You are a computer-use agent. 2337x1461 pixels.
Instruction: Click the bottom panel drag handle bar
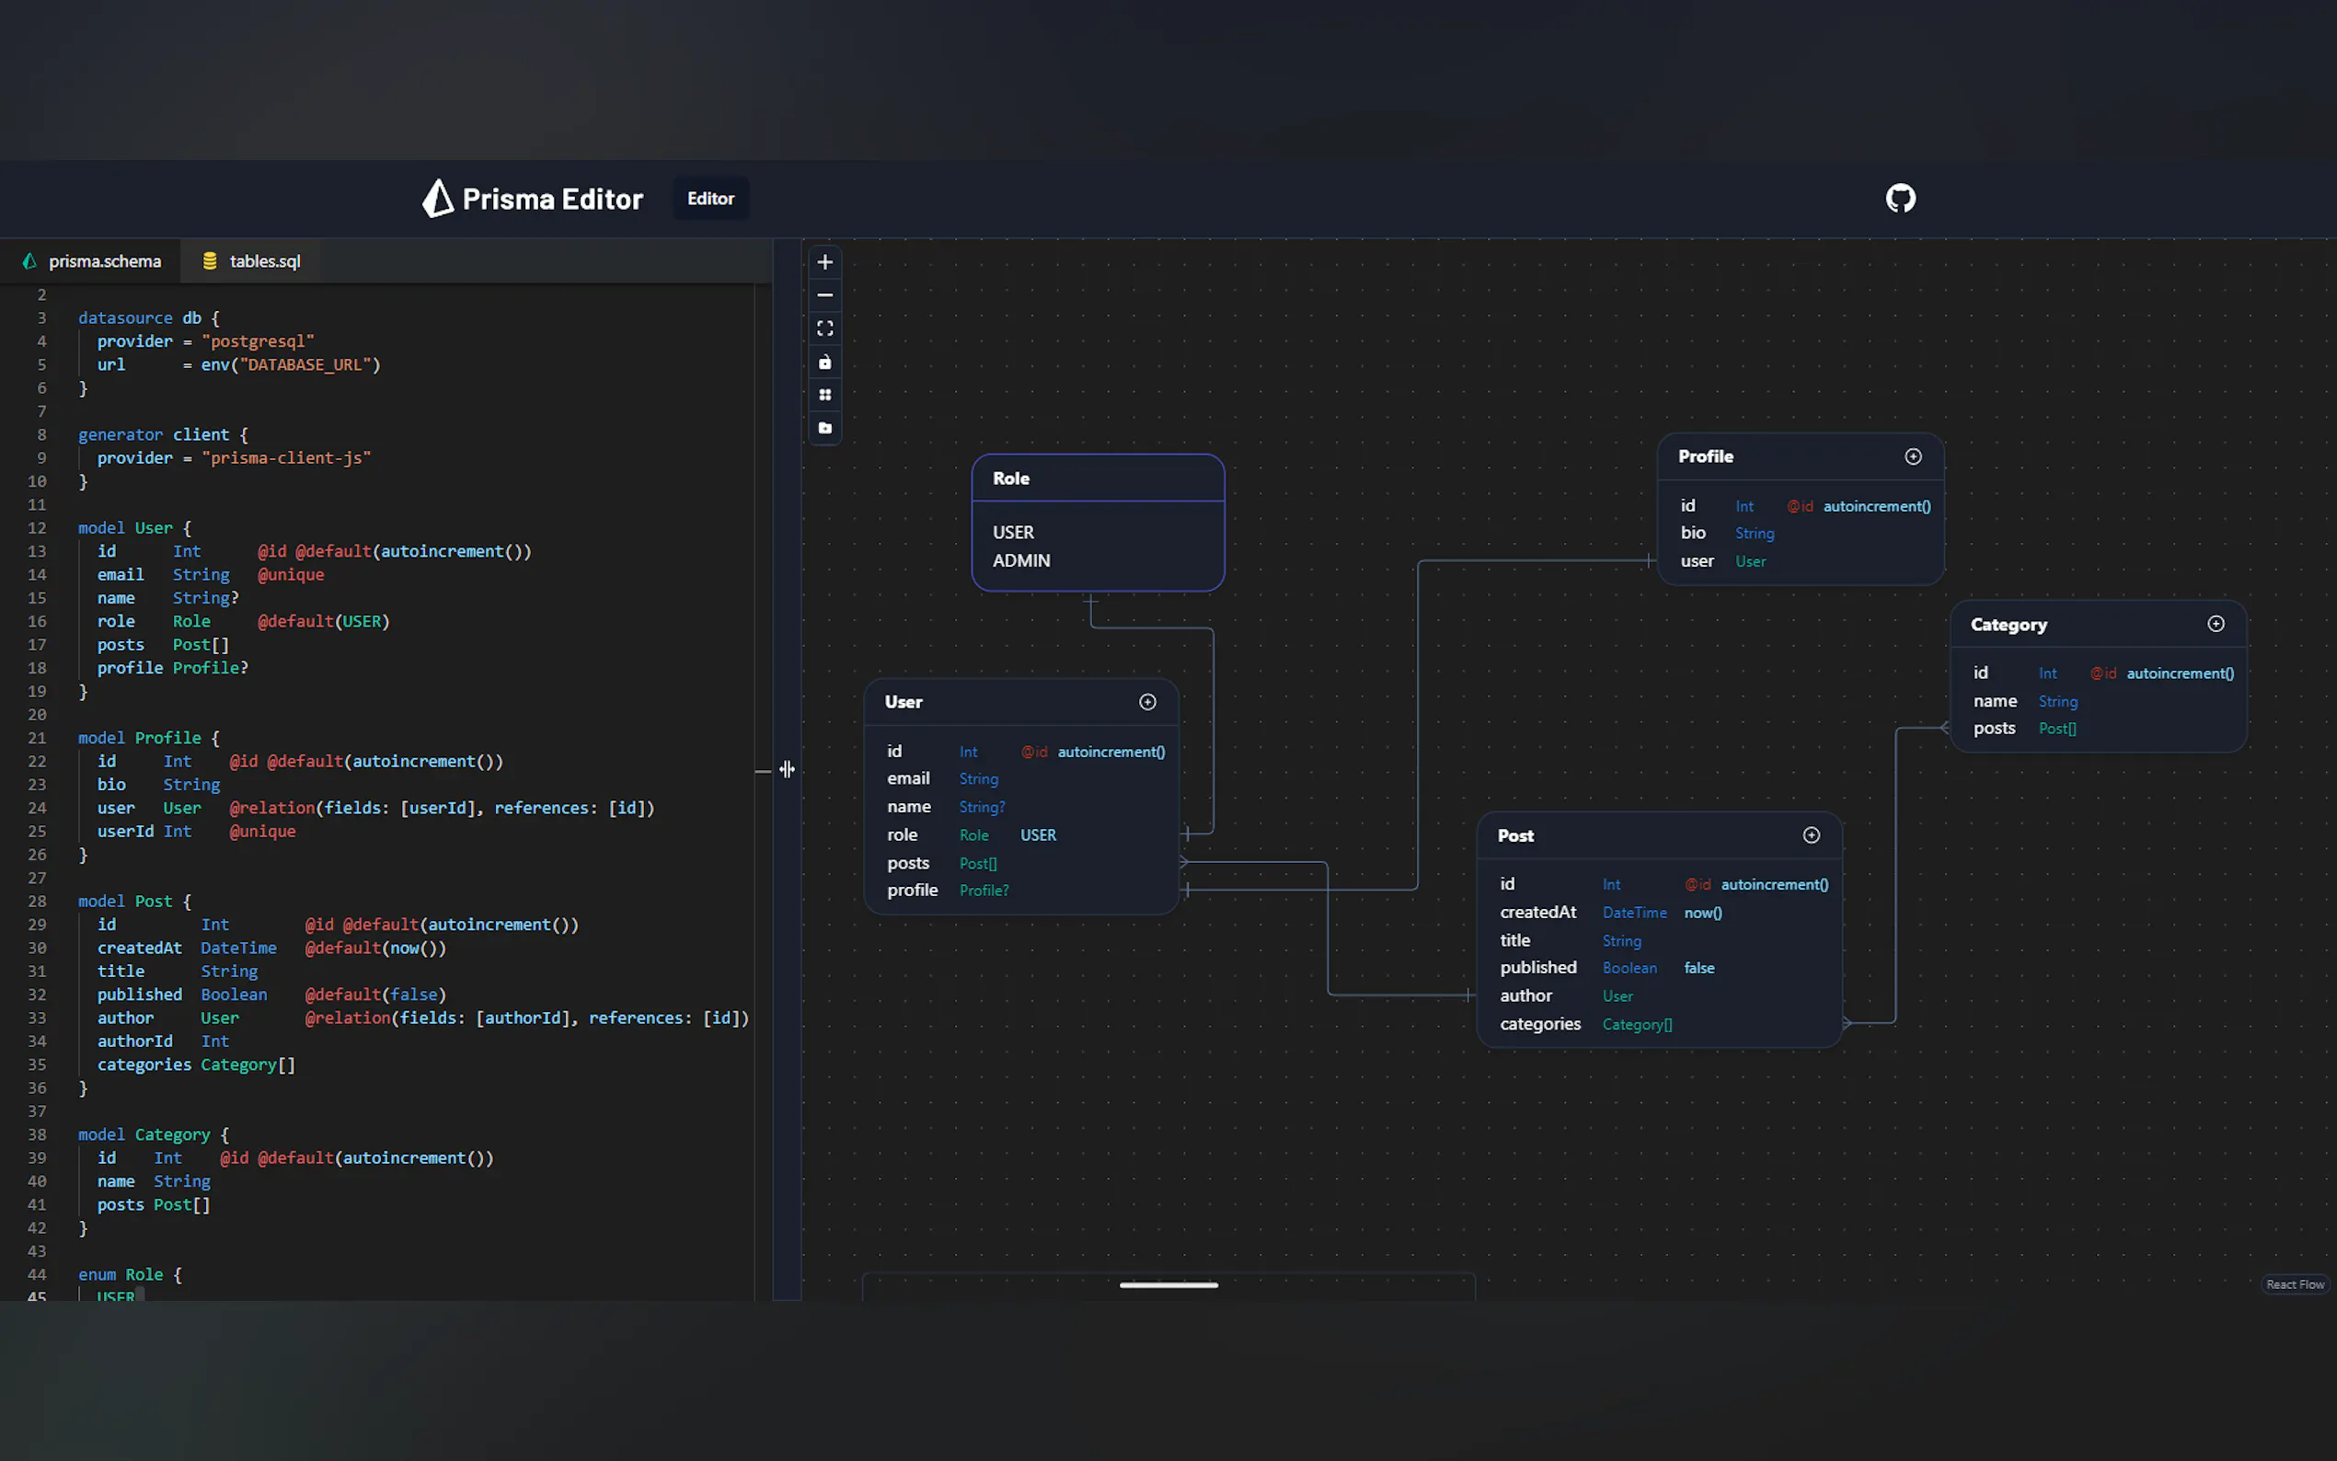(1168, 1285)
